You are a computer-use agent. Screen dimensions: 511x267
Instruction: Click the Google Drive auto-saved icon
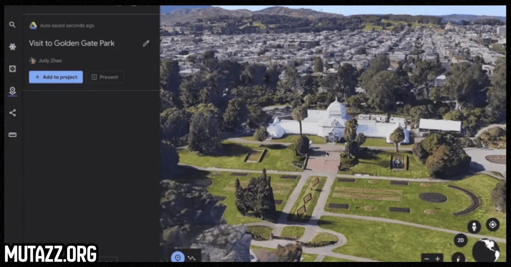(33, 26)
